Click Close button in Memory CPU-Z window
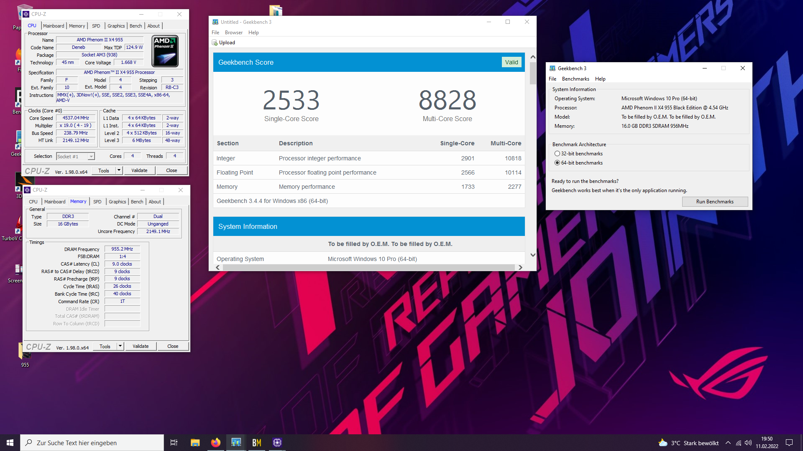Image resolution: width=803 pixels, height=451 pixels. tap(173, 346)
